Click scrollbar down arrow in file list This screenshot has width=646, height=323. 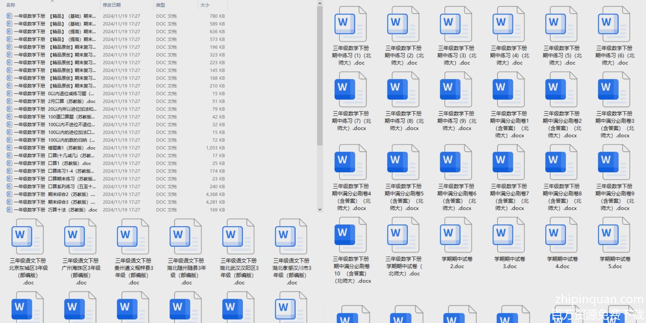320,210
